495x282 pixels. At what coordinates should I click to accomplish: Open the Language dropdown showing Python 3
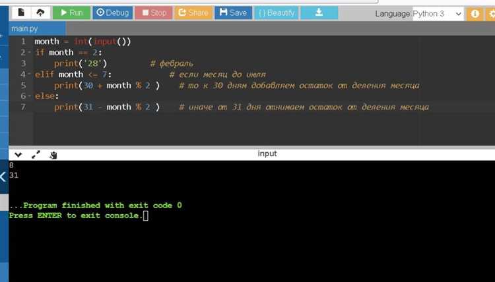pyautogui.click(x=438, y=14)
